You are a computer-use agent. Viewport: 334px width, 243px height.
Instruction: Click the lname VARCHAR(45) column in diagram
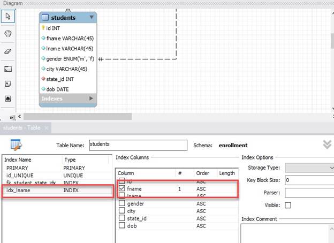click(x=70, y=49)
